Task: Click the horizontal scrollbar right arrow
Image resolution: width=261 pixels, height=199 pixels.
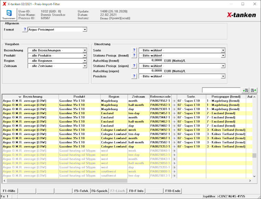Action: coord(250,181)
